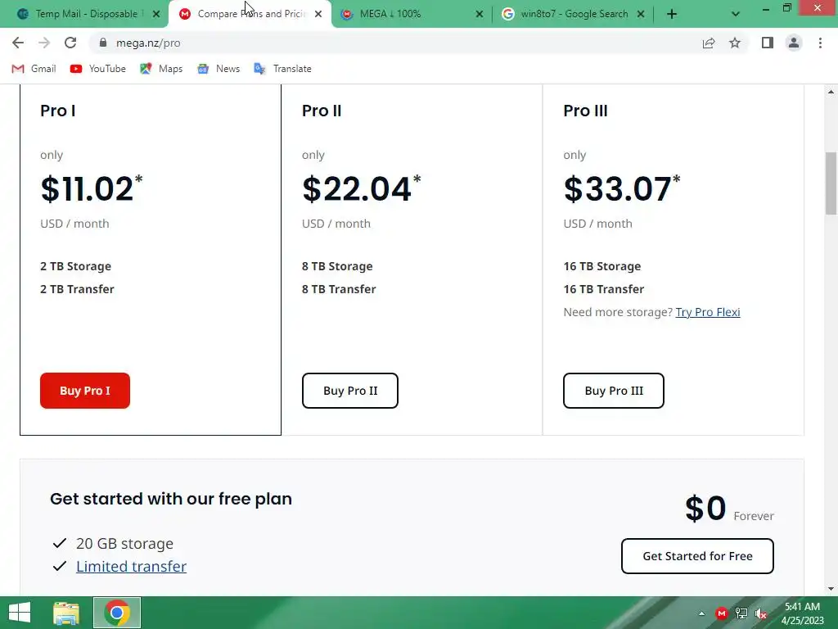
Task: Click the share page icon
Action: pos(709,43)
